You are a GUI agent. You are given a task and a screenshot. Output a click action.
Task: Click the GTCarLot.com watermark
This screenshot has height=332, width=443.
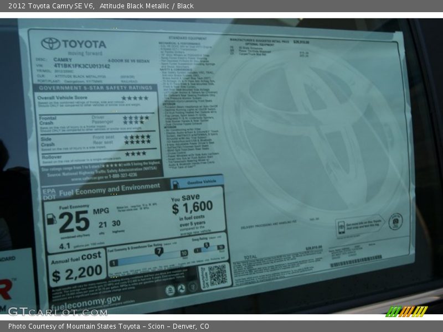[x=56, y=312]
